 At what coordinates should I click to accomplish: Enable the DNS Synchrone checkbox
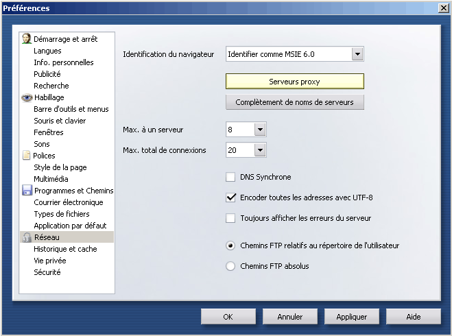(x=230, y=177)
